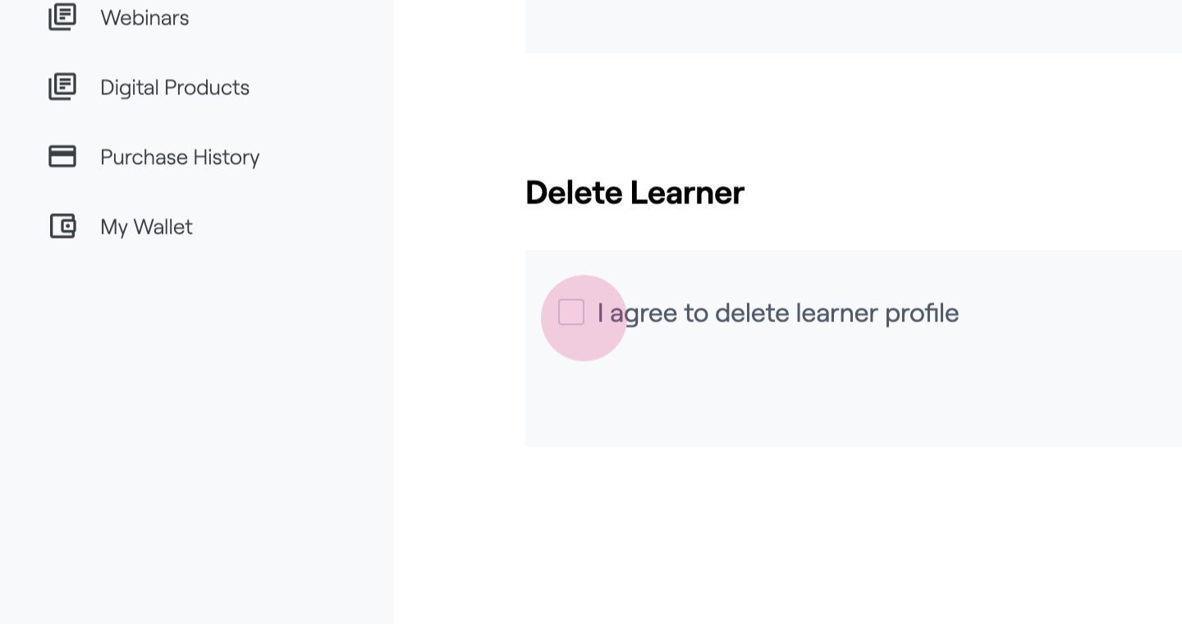Open Purchase History page
Viewport: 1182px width, 624px height.
tap(179, 157)
